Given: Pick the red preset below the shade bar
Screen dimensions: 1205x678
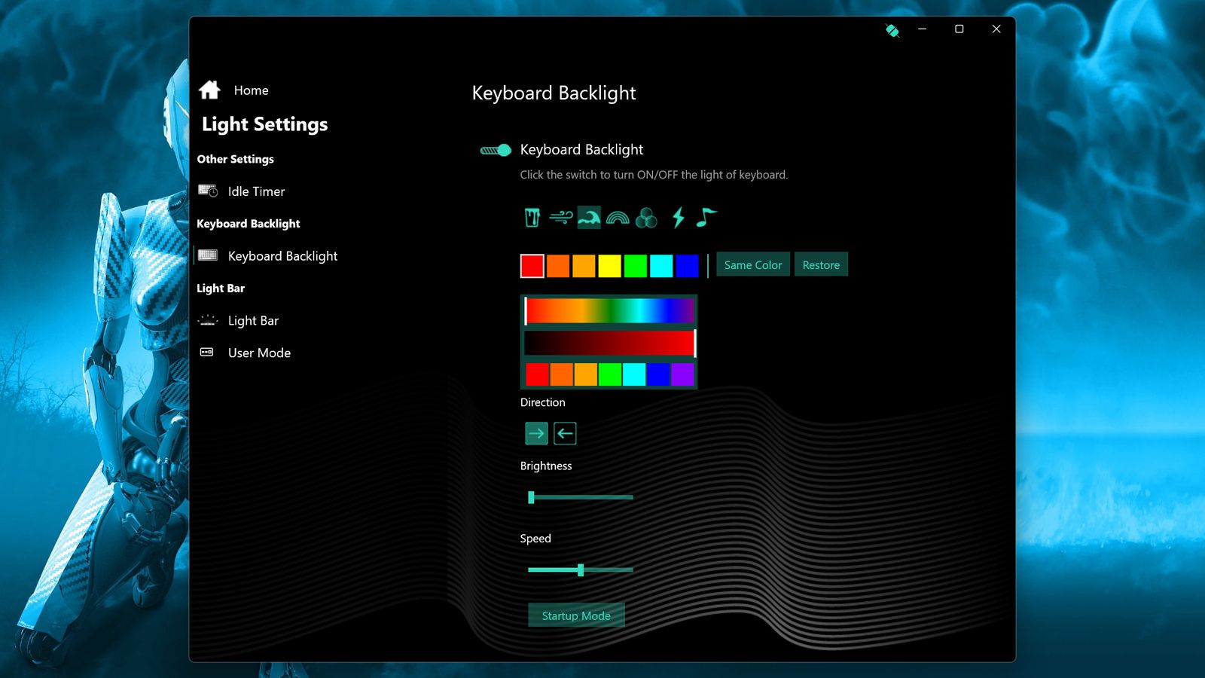Looking at the screenshot, I should (x=537, y=374).
